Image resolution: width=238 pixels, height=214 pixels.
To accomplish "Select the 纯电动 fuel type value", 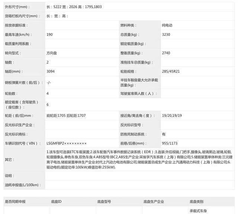I will click(x=167, y=25).
